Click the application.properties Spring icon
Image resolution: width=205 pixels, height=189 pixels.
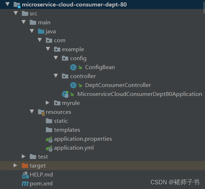coord(49,139)
